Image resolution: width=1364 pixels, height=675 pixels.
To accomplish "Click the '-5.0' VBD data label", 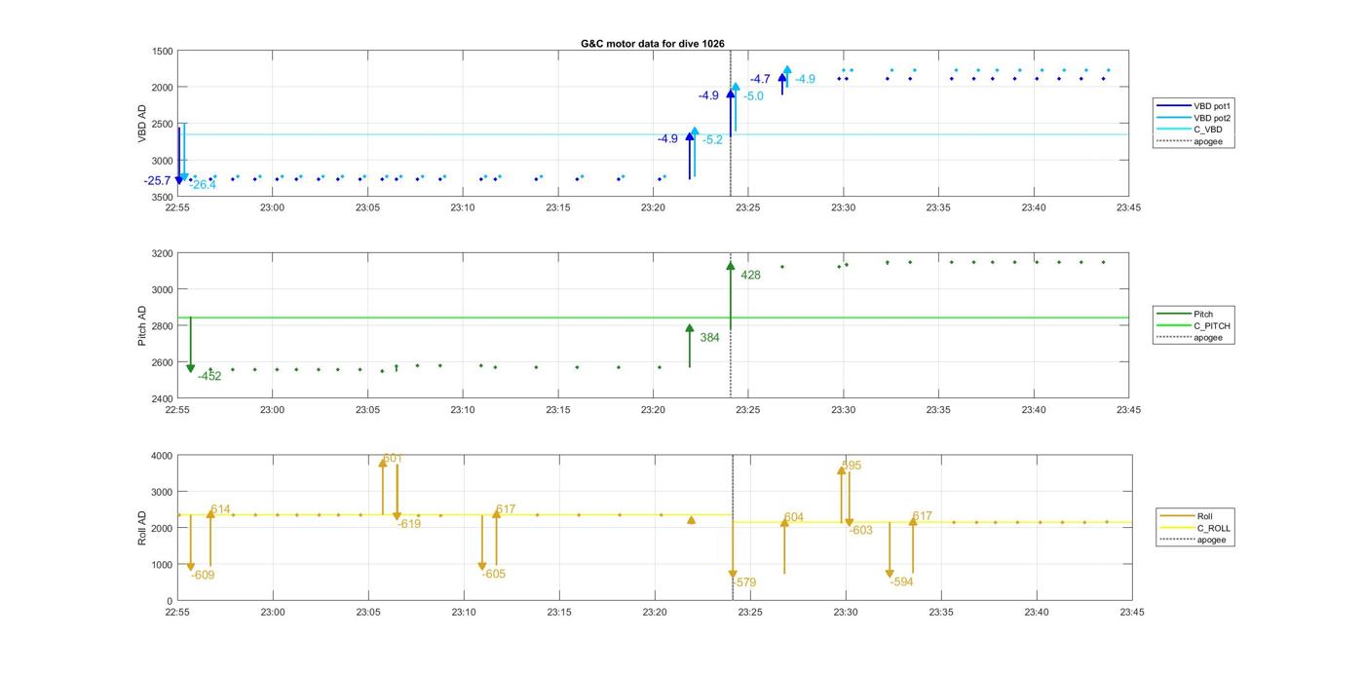I will [x=753, y=96].
